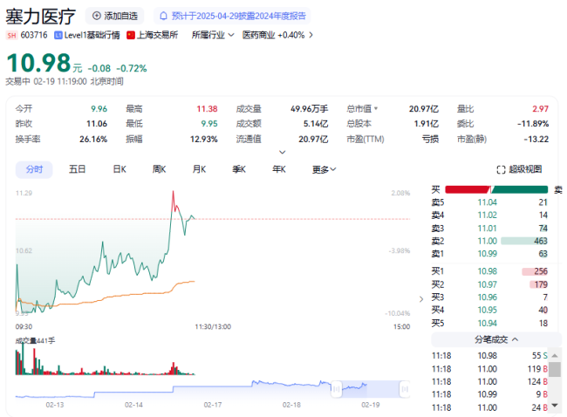
Task: Switch to the 季K chart tab
Action: tap(239, 169)
